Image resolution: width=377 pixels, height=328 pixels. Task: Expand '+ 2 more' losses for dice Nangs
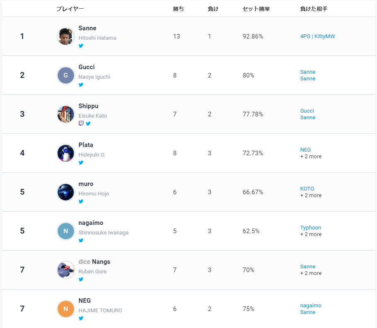[311, 273]
